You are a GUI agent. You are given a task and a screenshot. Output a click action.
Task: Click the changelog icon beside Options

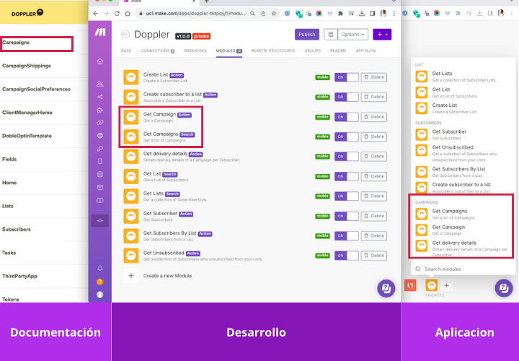(331, 35)
